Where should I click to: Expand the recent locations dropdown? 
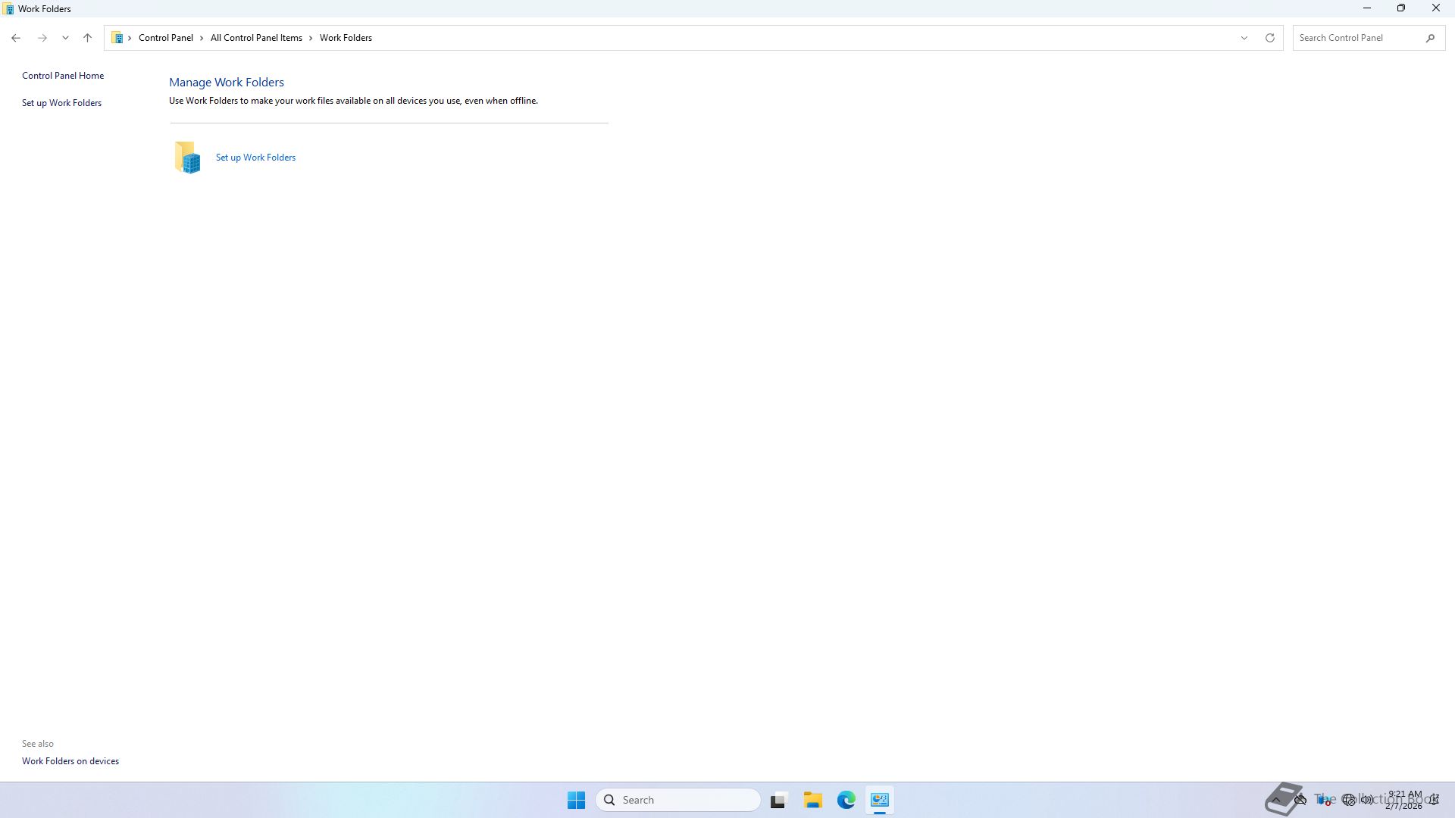click(65, 38)
